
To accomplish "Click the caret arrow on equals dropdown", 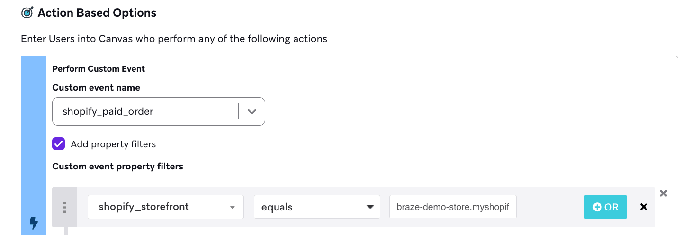I will click(370, 207).
